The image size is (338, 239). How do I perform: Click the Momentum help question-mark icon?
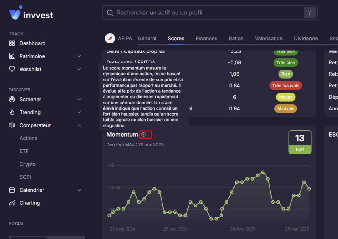tap(143, 134)
